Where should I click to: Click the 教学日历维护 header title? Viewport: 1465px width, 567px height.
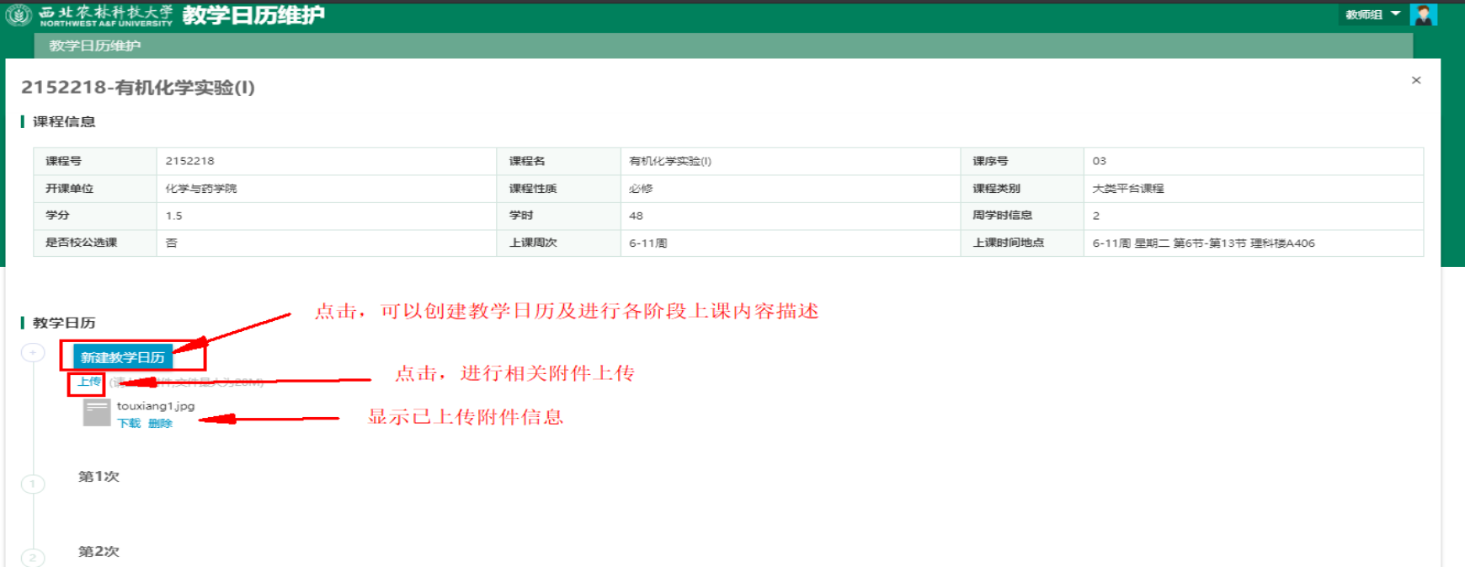[253, 15]
